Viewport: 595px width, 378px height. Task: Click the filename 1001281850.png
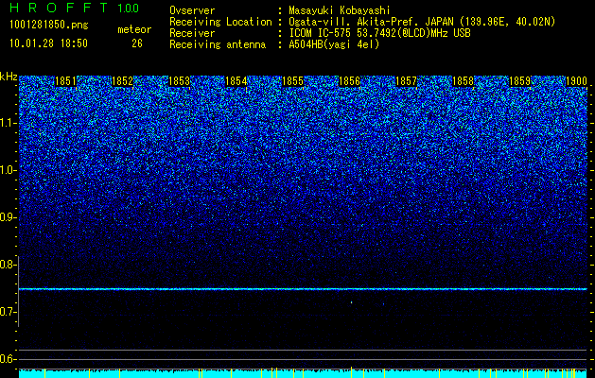tap(48, 26)
